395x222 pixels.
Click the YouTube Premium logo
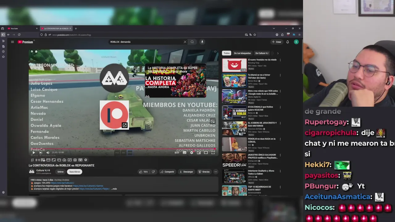point(25,42)
